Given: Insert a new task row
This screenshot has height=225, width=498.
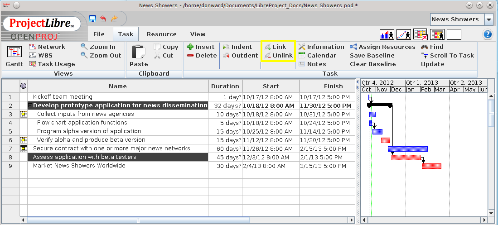Looking at the screenshot, I should click(201, 47).
